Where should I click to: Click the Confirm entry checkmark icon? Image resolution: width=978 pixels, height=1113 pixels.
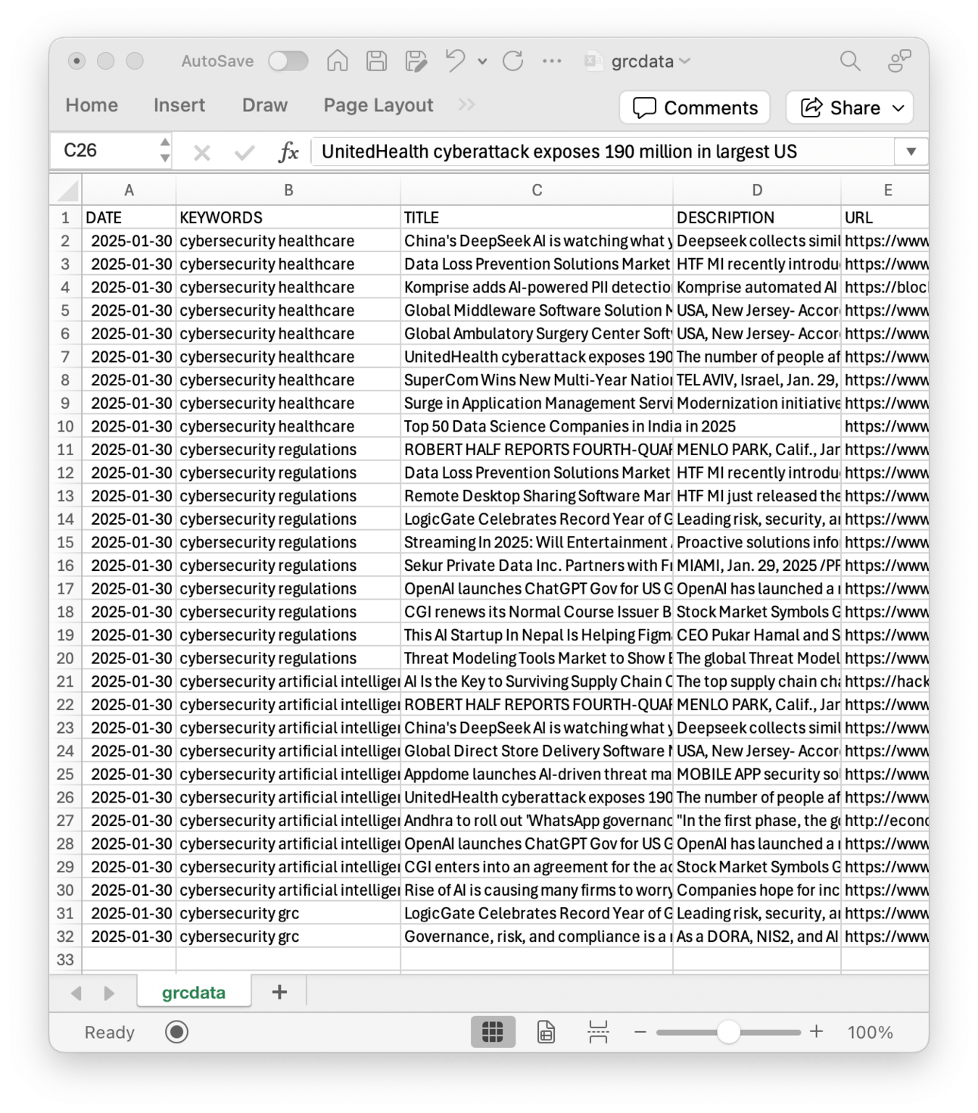tap(244, 153)
